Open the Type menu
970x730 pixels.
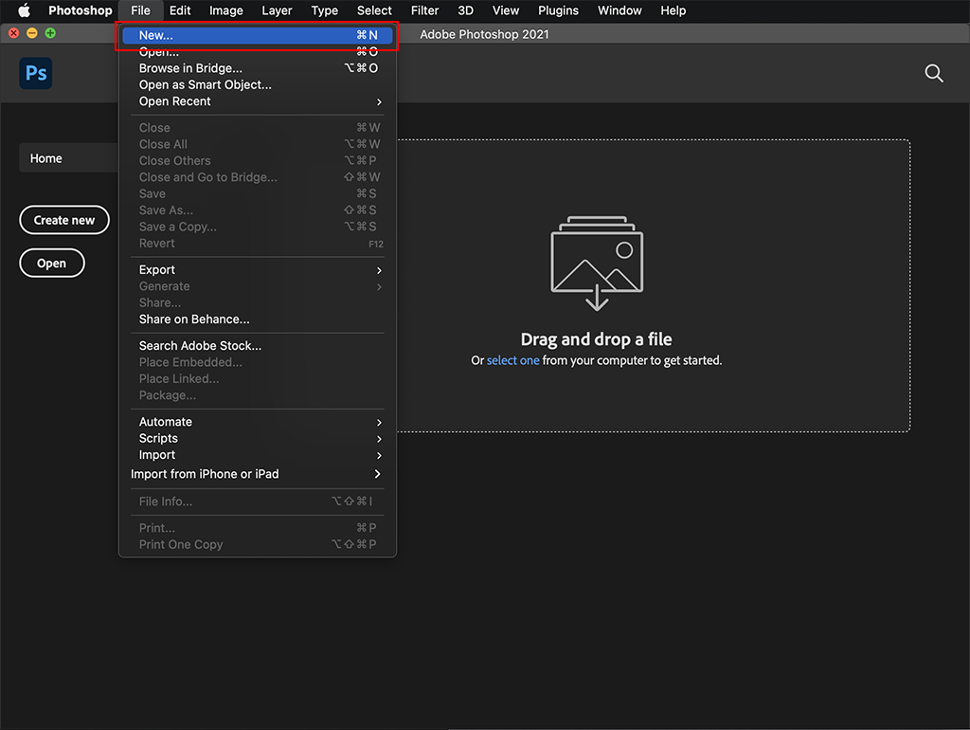click(324, 10)
